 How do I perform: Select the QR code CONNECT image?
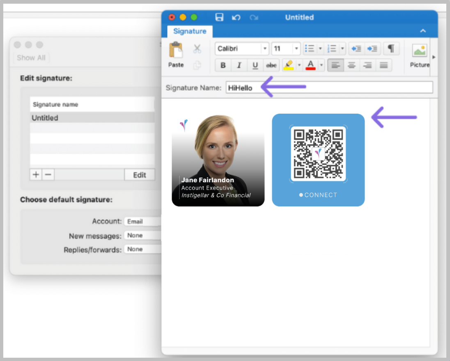click(318, 160)
